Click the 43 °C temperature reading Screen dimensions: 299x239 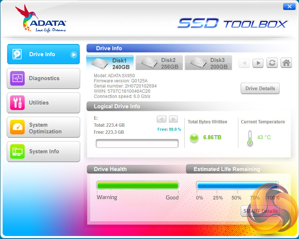[x=264, y=137]
